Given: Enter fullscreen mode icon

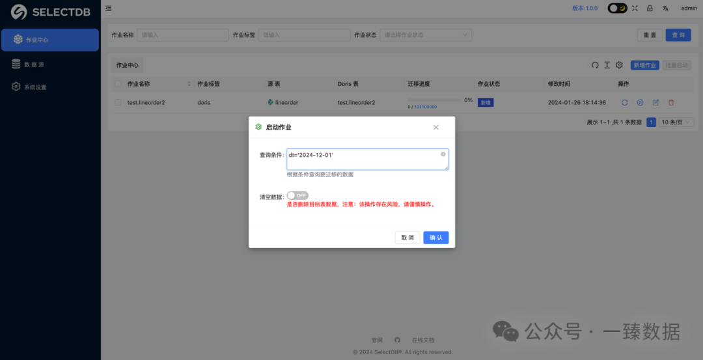Looking at the screenshot, I should [x=635, y=8].
